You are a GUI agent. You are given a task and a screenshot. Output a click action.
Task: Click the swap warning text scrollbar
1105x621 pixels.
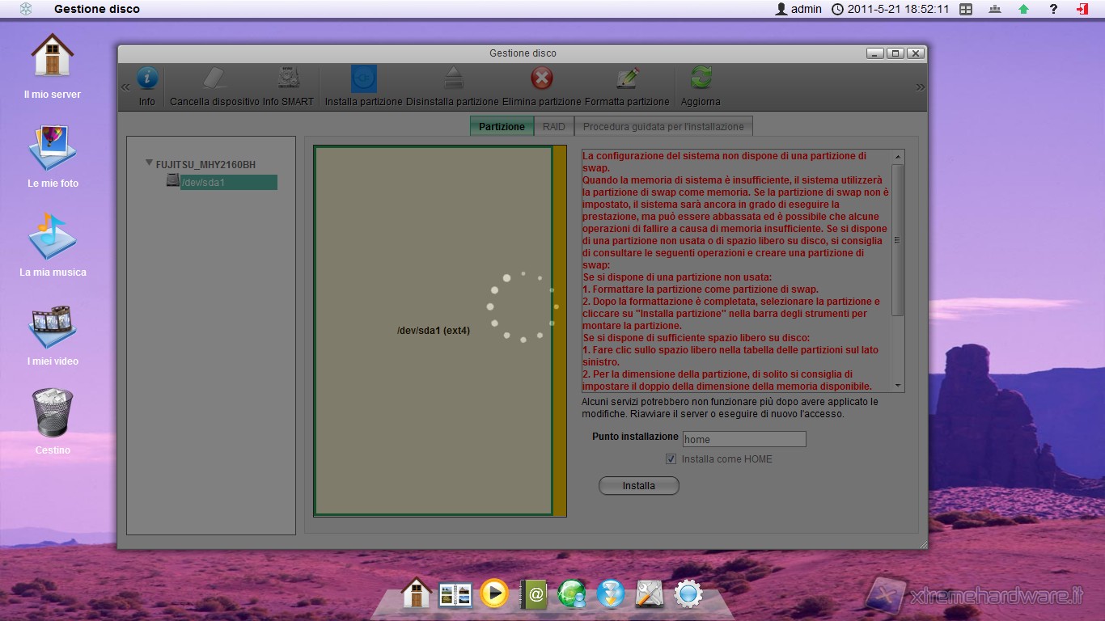tap(897, 240)
